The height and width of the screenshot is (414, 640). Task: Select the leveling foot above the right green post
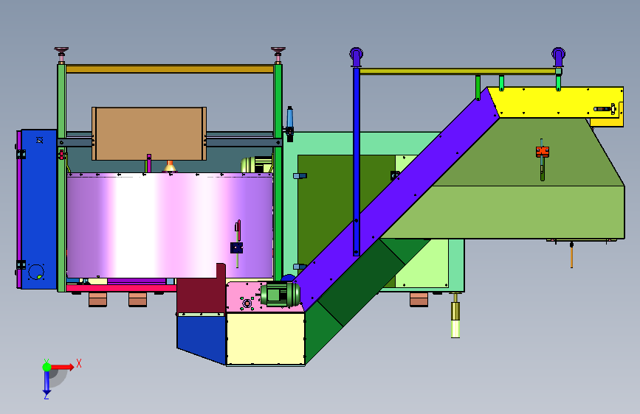coord(278,55)
